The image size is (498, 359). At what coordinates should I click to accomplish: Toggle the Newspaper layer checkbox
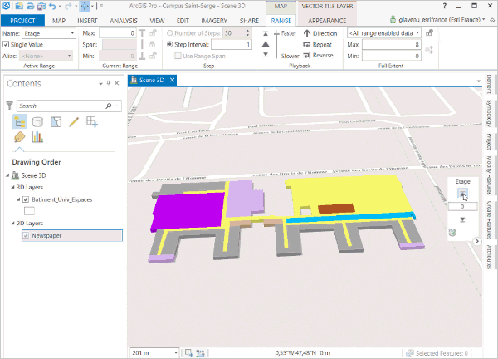pos(26,236)
